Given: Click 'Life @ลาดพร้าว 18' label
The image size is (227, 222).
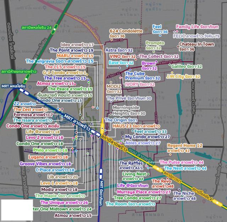Looking at the screenshot, I should pyautogui.click(x=43, y=132).
